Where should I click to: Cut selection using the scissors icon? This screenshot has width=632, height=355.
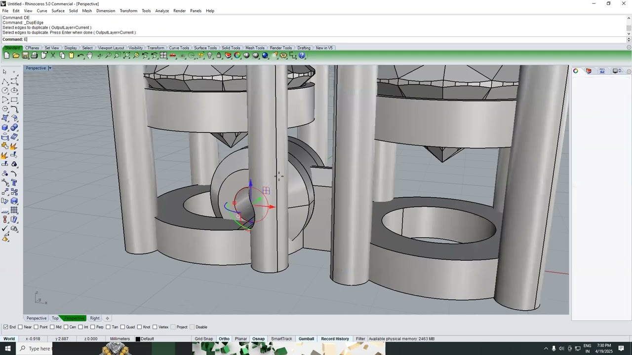(x=53, y=56)
